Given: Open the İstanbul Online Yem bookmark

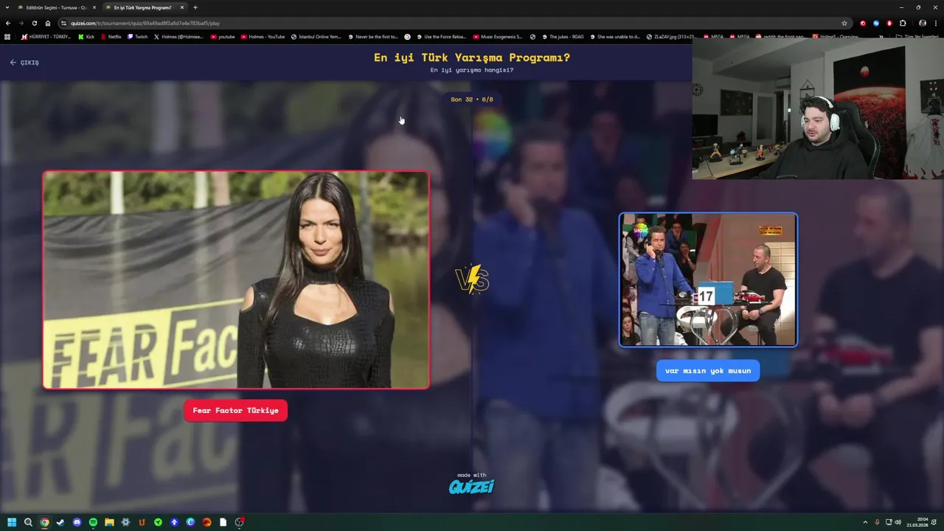Looking at the screenshot, I should pyautogui.click(x=316, y=36).
